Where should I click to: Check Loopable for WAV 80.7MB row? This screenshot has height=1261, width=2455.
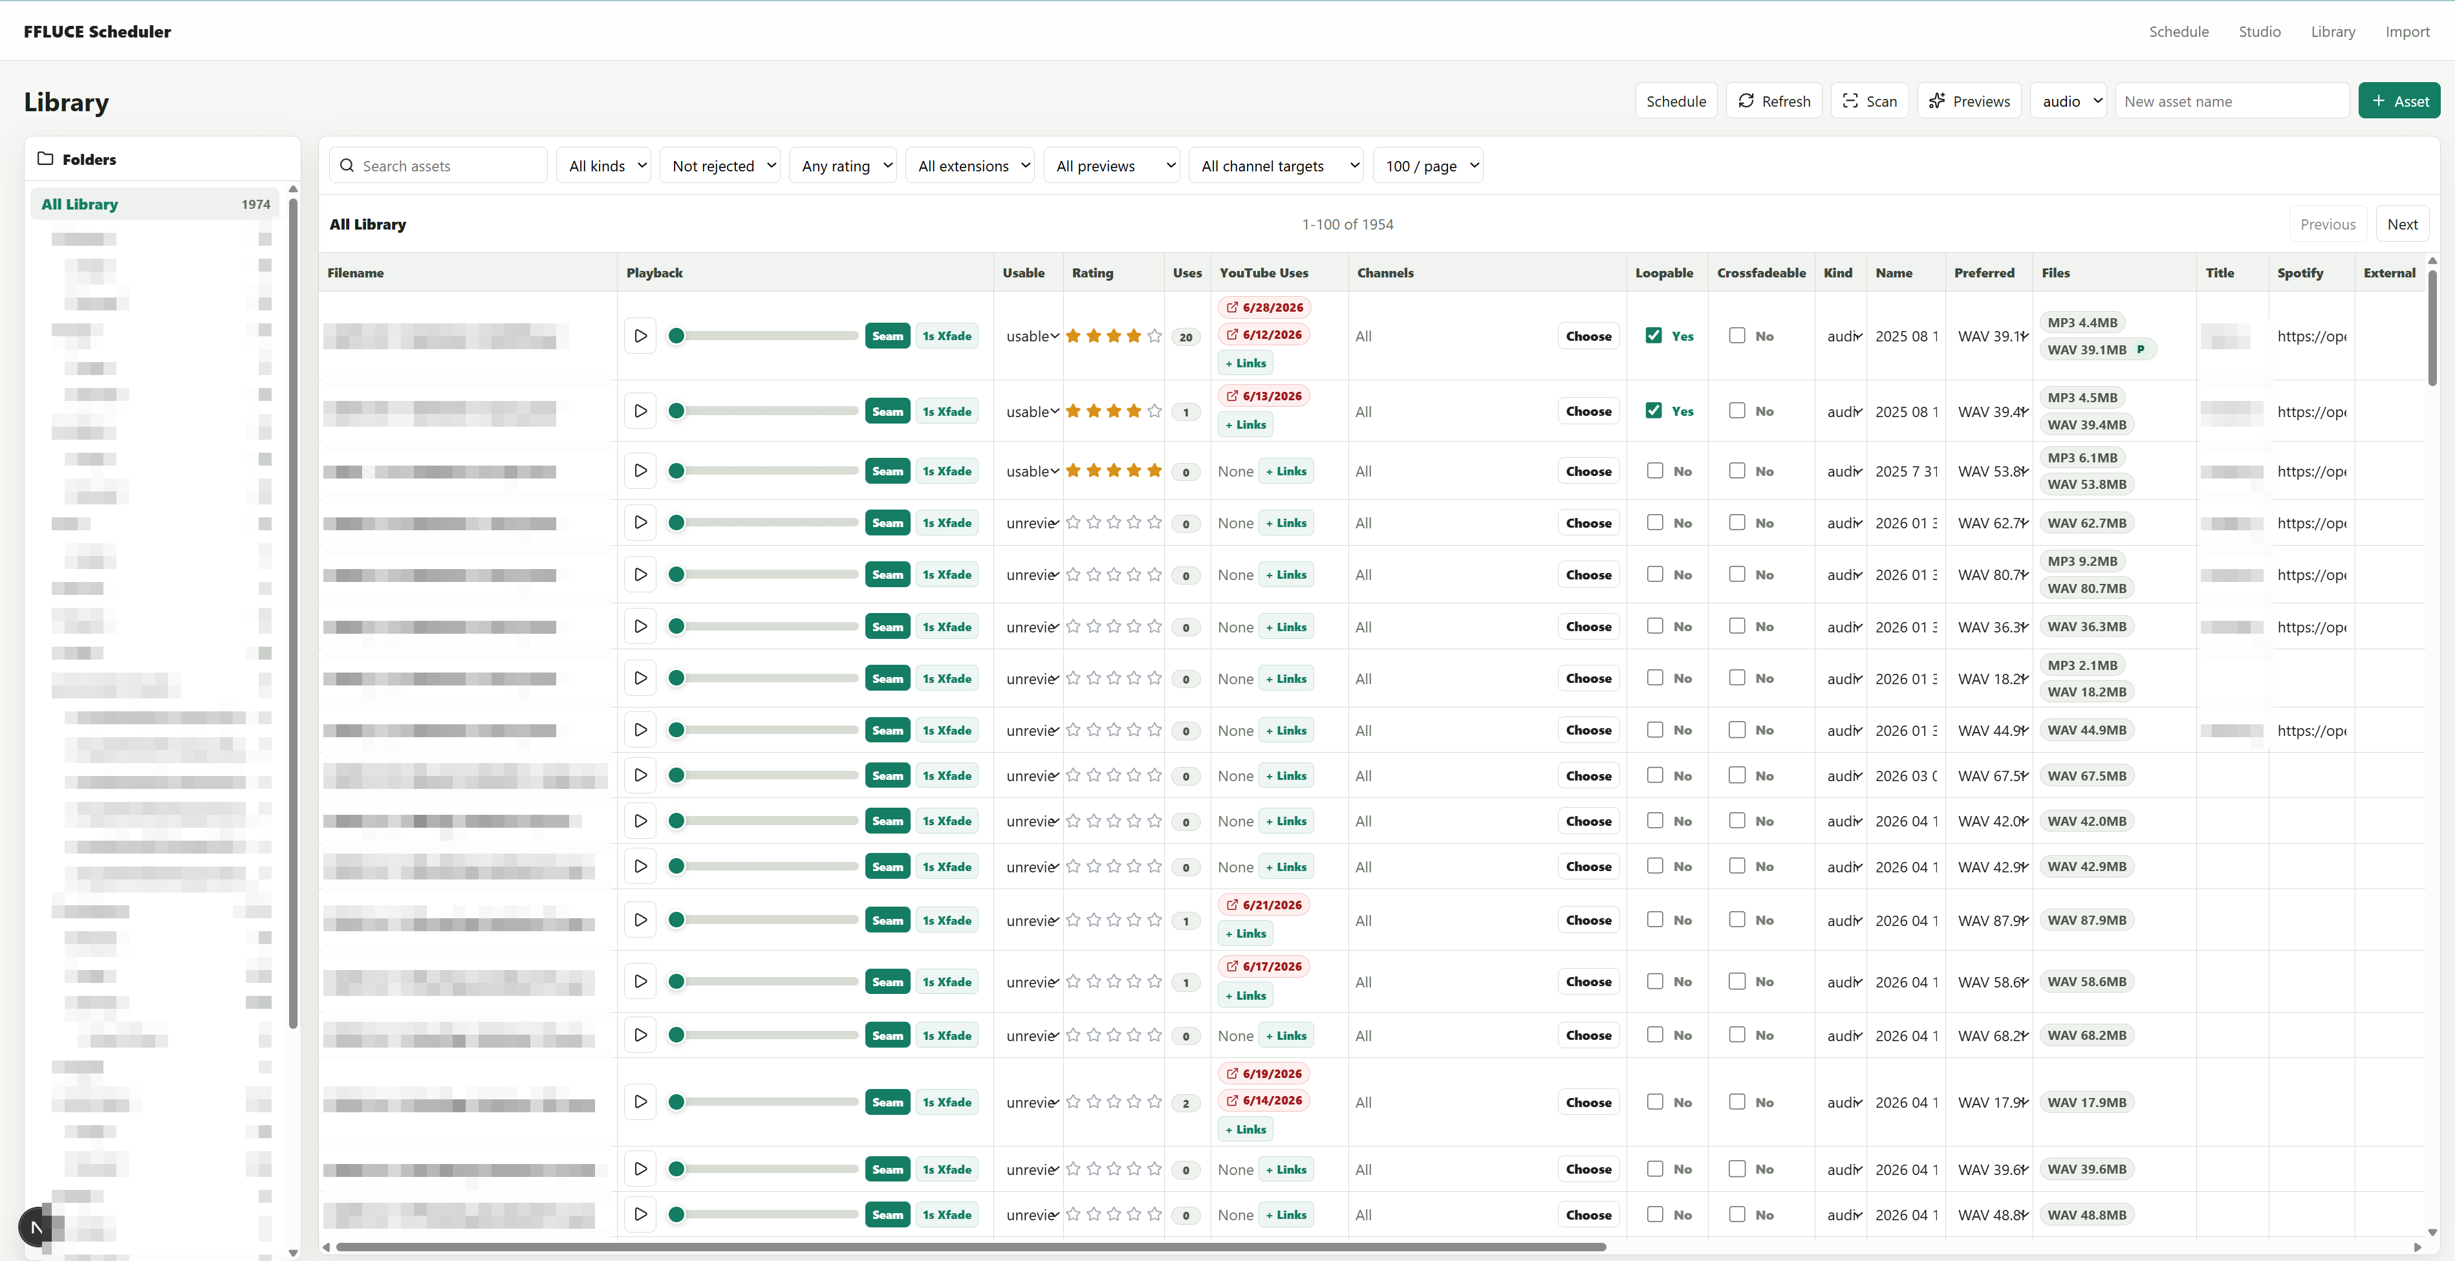(1654, 575)
